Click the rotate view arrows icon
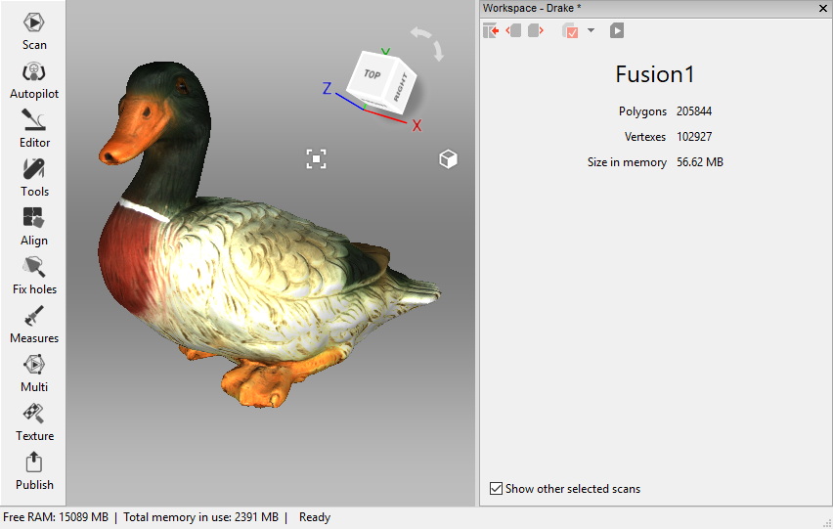This screenshot has height=529, width=833. point(427,42)
